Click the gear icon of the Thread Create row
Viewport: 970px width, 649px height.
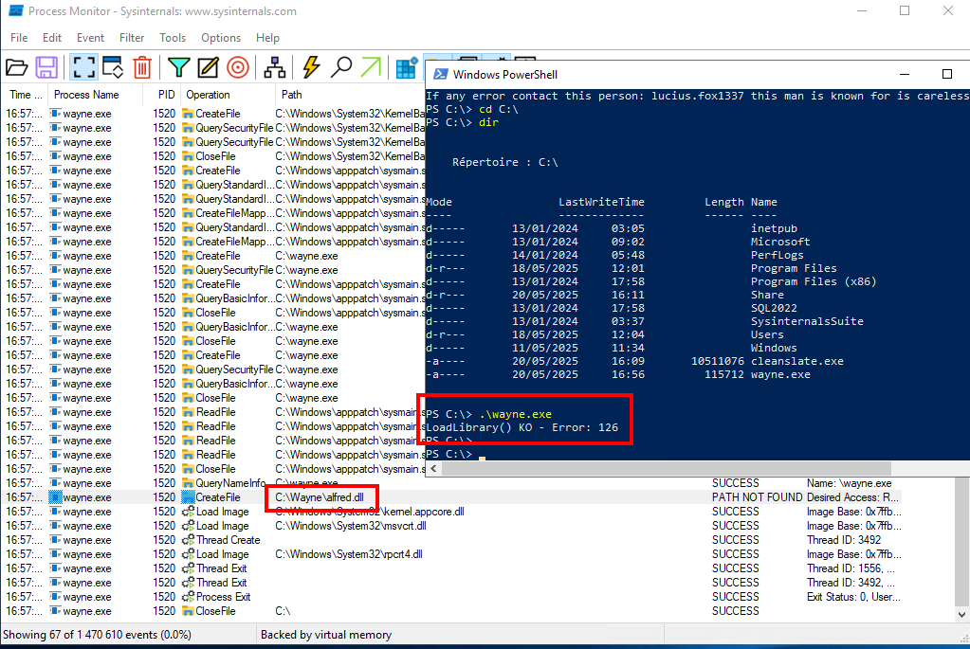pyautogui.click(x=188, y=540)
